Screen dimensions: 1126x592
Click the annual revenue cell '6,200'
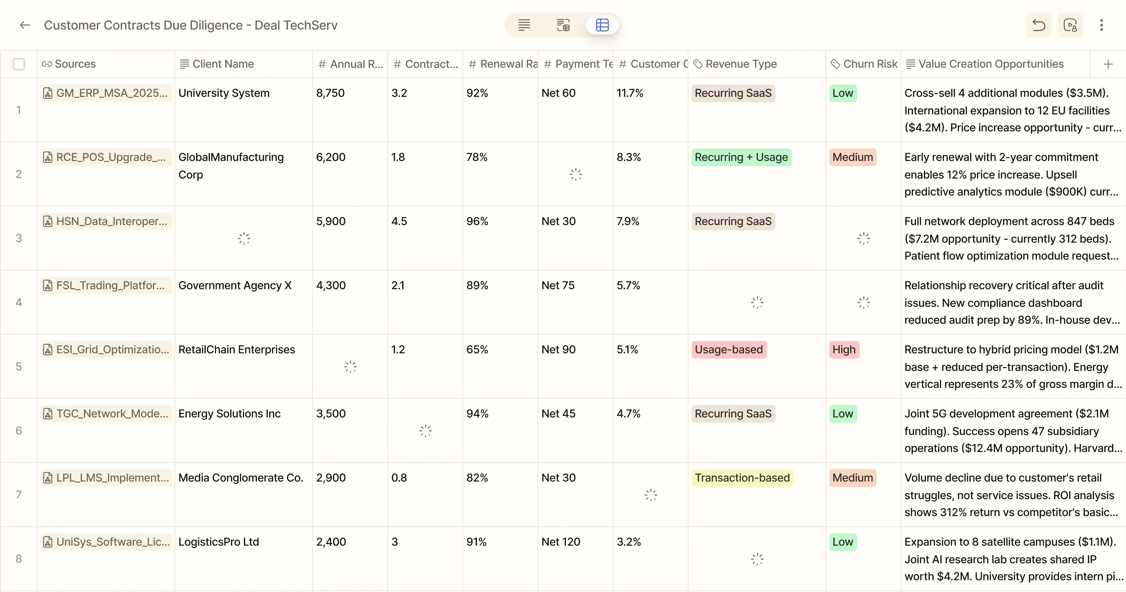click(350, 174)
